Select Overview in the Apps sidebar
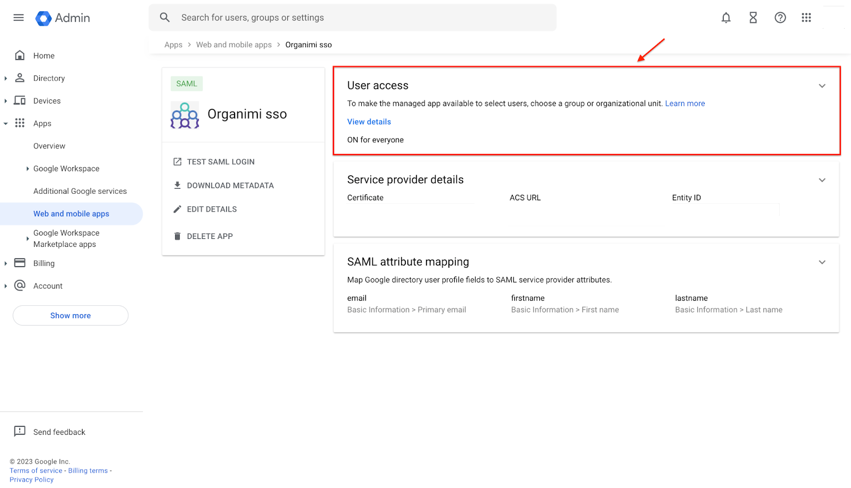The image size is (851, 488). (x=49, y=145)
